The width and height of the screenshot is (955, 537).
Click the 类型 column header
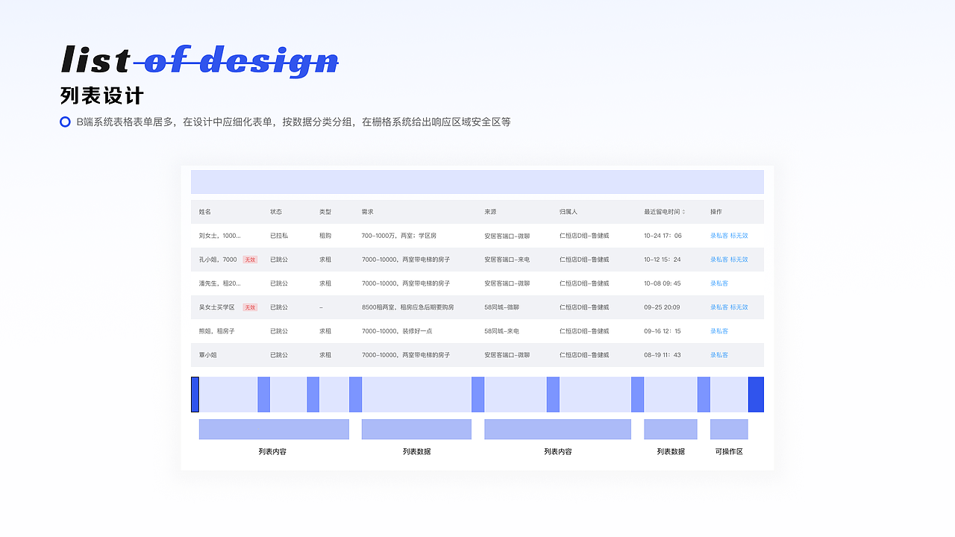(325, 212)
